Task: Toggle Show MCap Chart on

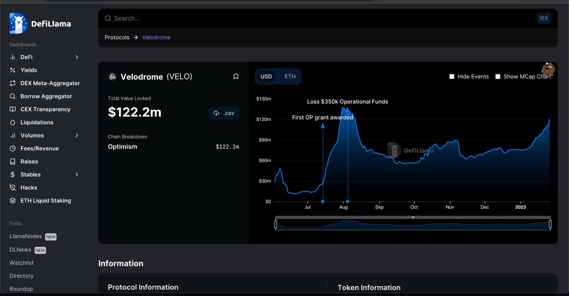Action: (498, 76)
